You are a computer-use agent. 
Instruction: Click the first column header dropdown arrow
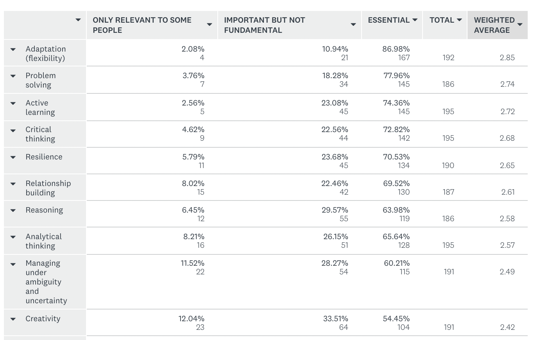[78, 20]
